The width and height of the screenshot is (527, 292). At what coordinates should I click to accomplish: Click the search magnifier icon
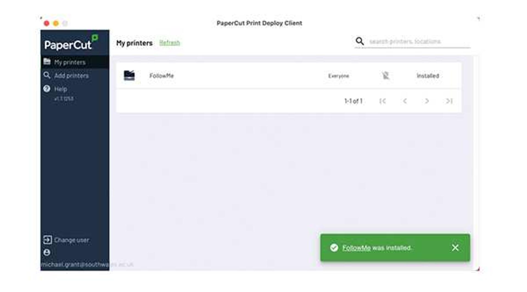(x=360, y=41)
